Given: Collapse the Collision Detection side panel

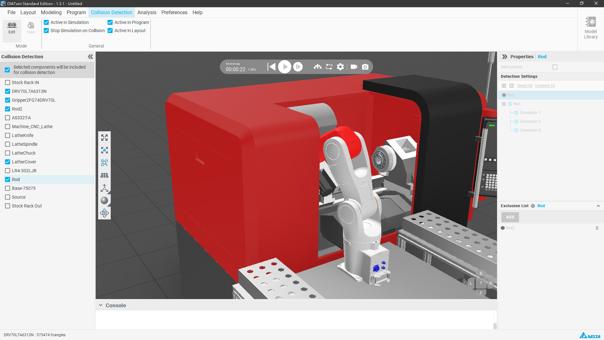Looking at the screenshot, I should pyautogui.click(x=91, y=57).
